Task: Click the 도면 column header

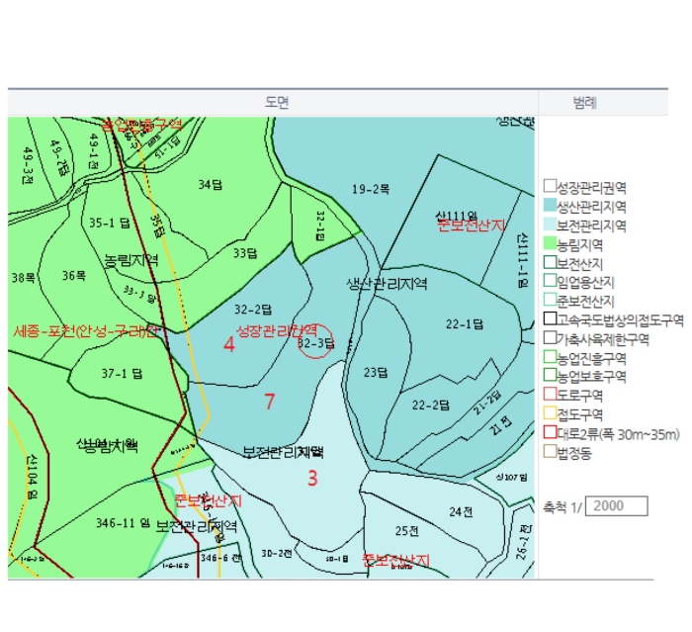Action: [277, 103]
